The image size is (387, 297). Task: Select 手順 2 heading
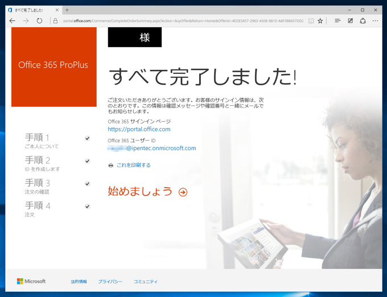point(38,160)
